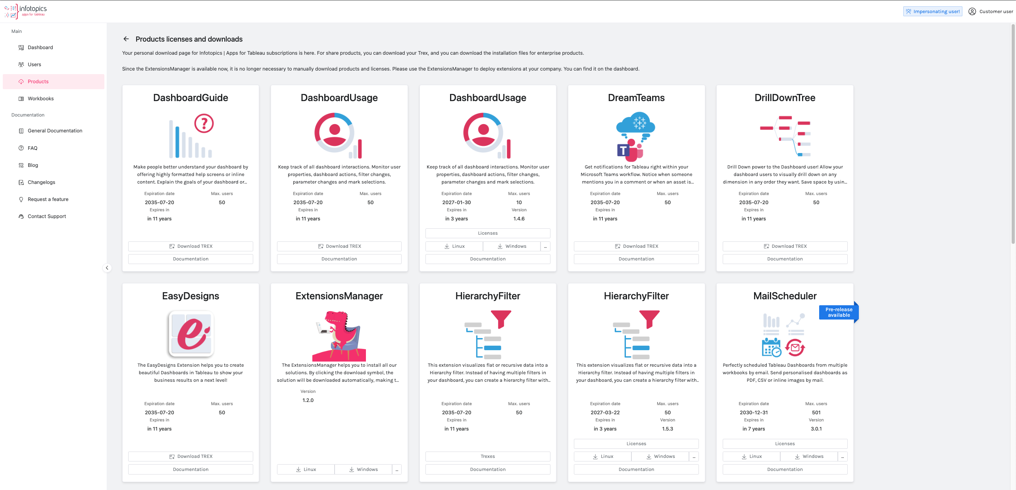This screenshot has height=490, width=1016.
Task: Open General Documentation in the sidebar
Action: click(x=54, y=131)
